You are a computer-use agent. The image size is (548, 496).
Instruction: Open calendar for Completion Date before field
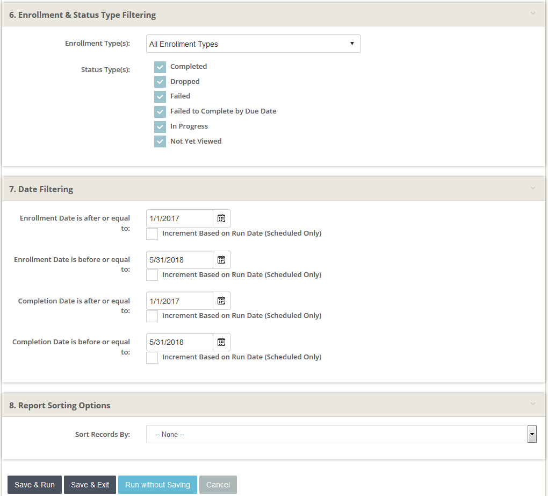click(221, 342)
